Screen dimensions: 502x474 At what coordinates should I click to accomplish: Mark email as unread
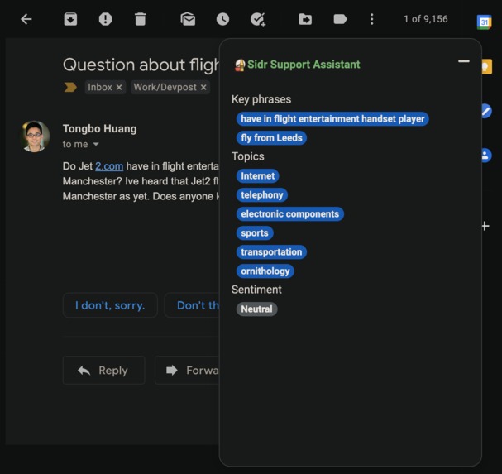pos(188,19)
